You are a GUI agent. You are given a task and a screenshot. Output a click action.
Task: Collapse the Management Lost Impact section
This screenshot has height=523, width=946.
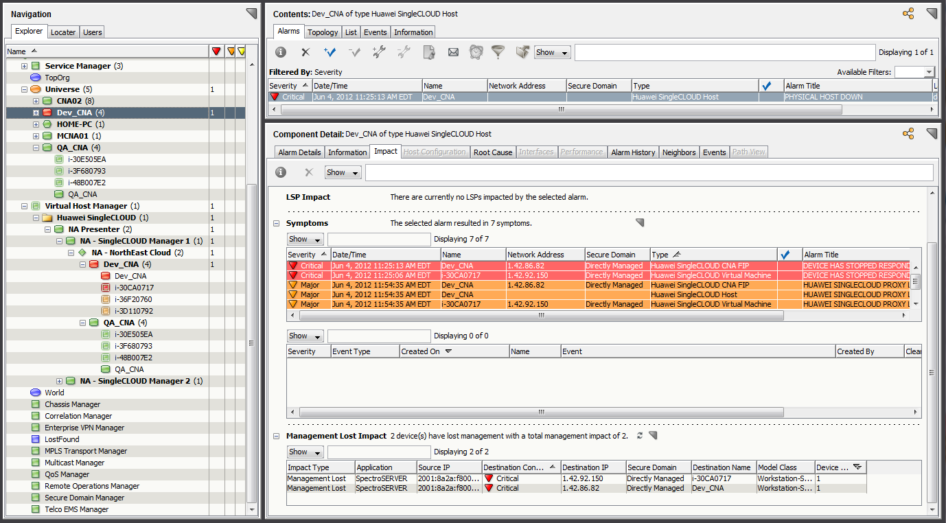(x=277, y=436)
